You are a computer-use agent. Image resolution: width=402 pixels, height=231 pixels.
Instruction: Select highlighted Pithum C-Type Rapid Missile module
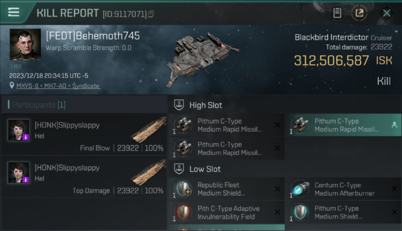[346, 125]
